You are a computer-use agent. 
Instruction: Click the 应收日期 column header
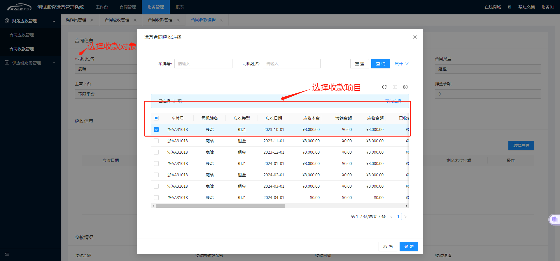(274, 118)
